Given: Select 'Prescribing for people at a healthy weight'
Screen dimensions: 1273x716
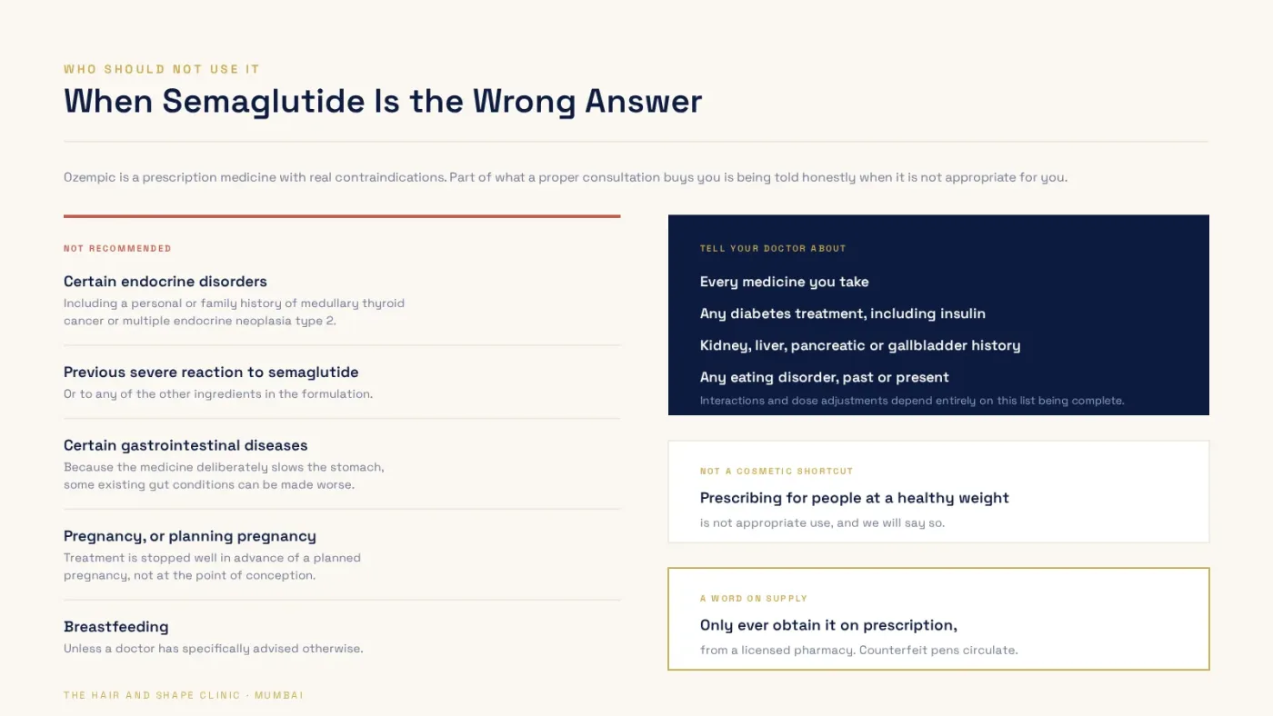Looking at the screenshot, I should pyautogui.click(x=855, y=498).
